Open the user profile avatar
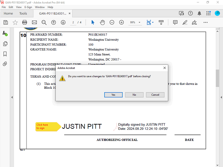223x167 pixels. point(217,13)
